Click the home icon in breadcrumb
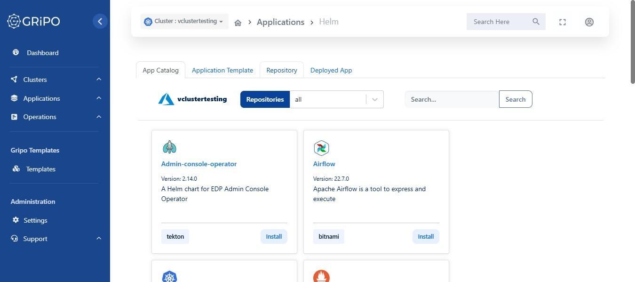This screenshot has height=282, width=635. coord(238,23)
